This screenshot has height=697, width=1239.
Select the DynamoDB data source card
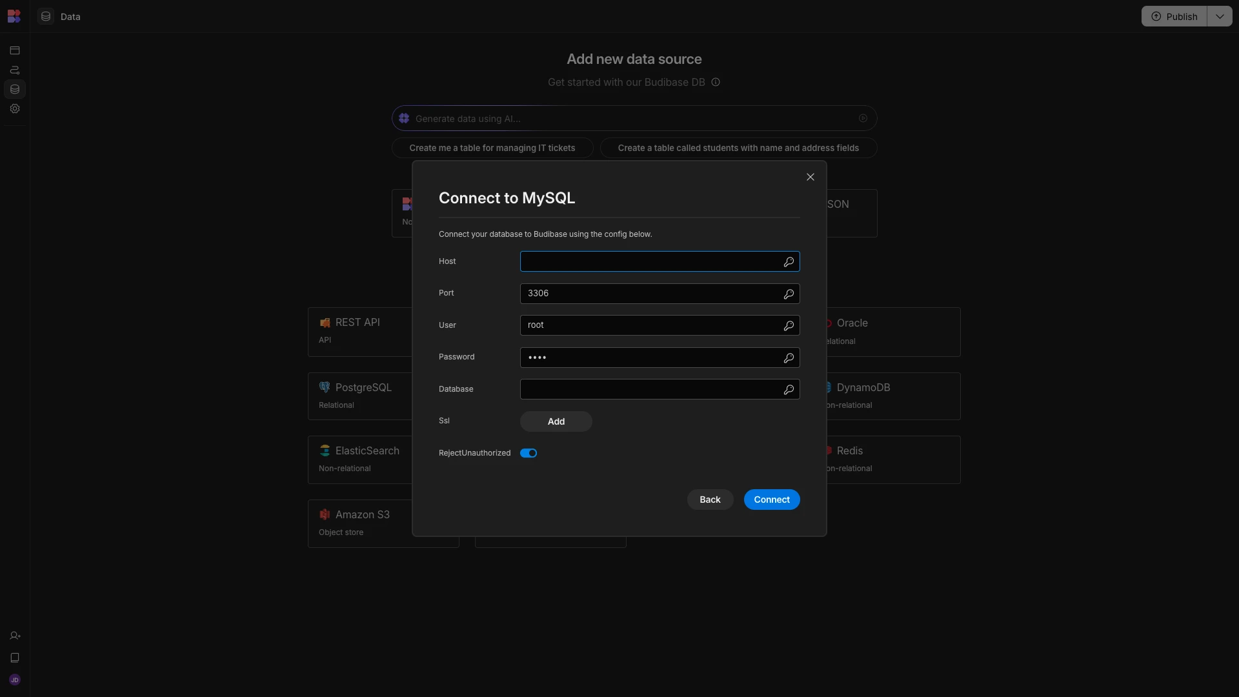(894, 396)
